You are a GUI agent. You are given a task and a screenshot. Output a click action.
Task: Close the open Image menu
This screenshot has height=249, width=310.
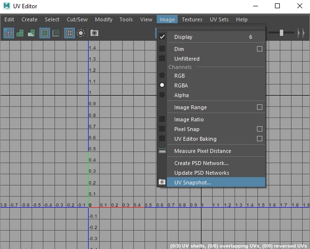pos(167,19)
